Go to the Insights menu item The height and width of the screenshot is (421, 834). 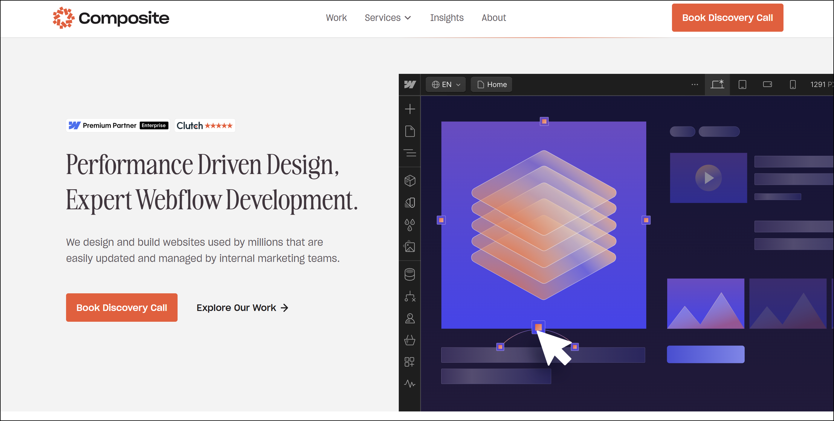pos(447,18)
